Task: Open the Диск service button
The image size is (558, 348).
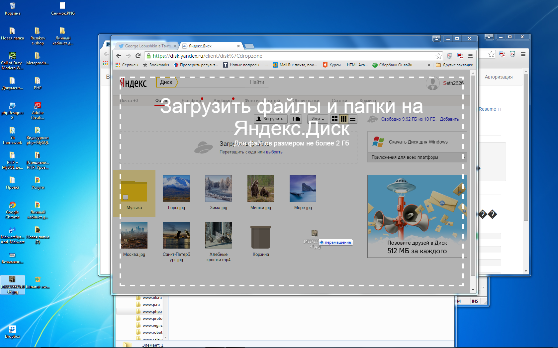Action: pyautogui.click(x=167, y=82)
